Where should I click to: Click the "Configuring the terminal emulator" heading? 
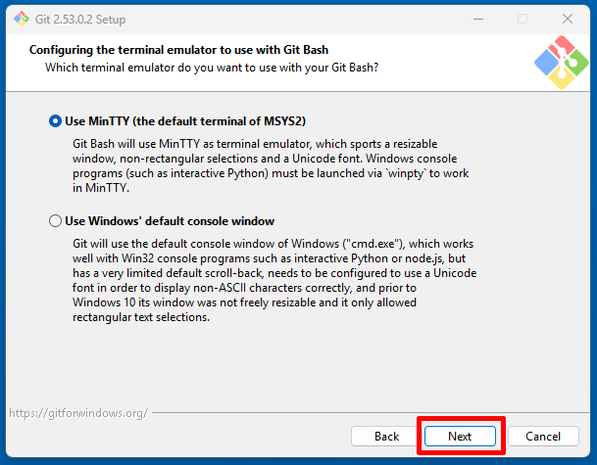click(x=178, y=49)
